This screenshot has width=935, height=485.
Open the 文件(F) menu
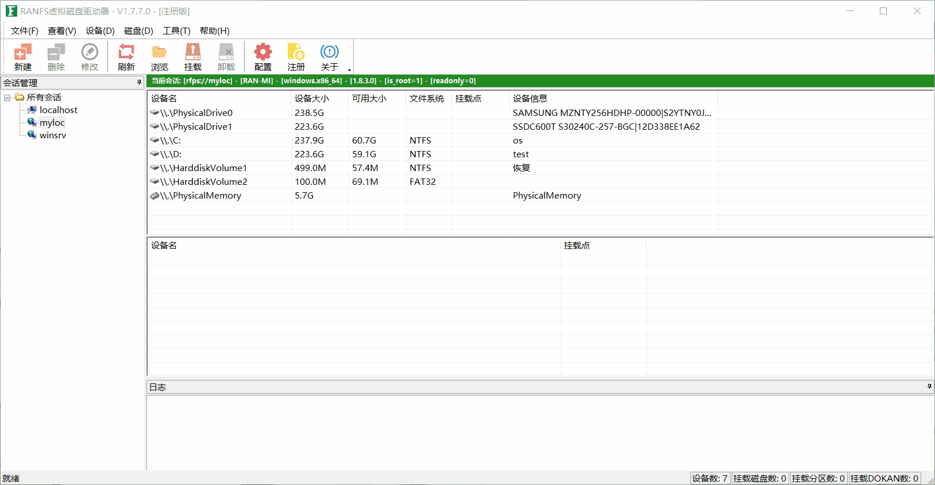pos(24,31)
